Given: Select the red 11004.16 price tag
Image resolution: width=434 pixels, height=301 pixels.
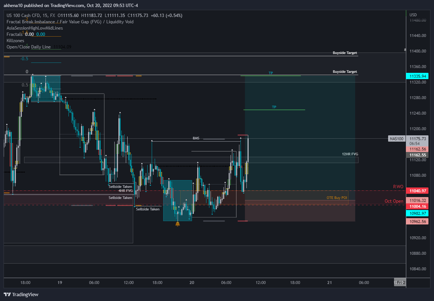Looking at the screenshot, I should pyautogui.click(x=417, y=206).
